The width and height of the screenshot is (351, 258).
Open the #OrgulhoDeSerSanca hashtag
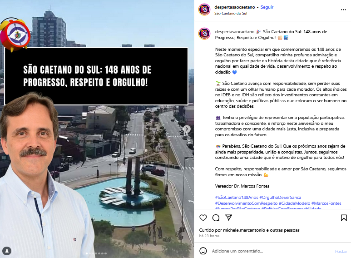(x=280, y=198)
